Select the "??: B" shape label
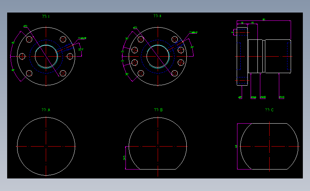The height and width of the screenshot is (191, 310). coord(158,110)
